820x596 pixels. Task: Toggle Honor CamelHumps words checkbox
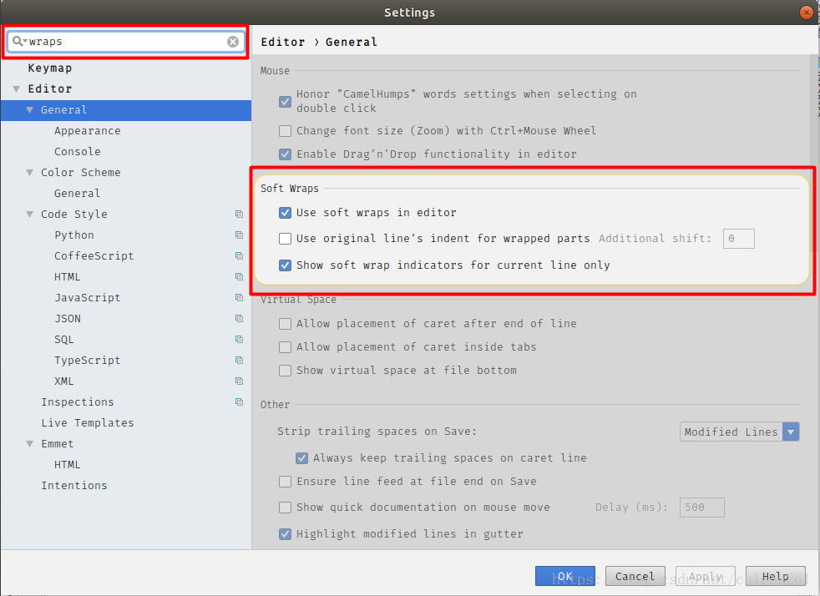click(x=285, y=102)
